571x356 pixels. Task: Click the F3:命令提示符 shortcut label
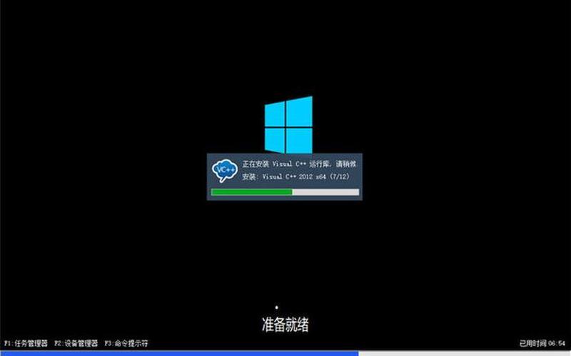(126, 343)
